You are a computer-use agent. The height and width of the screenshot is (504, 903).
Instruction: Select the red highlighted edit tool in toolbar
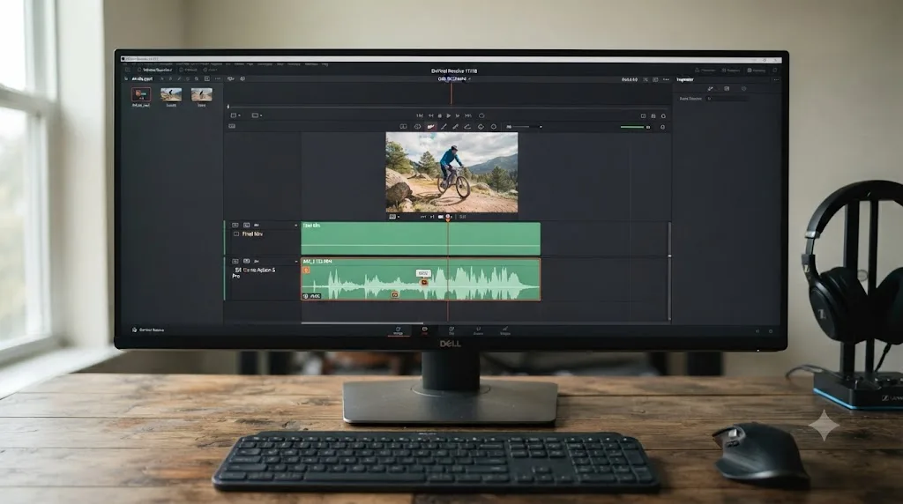click(430, 127)
